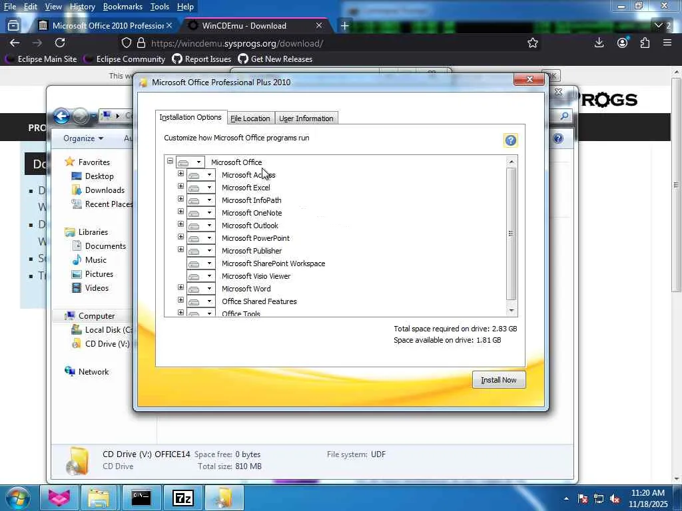Click scroll down arrow of feature list

pos(511,311)
